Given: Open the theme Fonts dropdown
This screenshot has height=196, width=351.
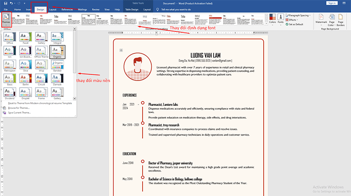Looking at the screenshot, I should pyautogui.click(x=280, y=19).
